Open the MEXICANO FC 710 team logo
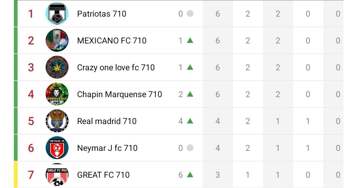 pos(57,40)
